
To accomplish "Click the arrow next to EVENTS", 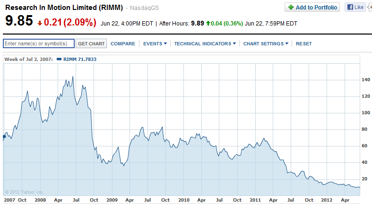I will click(165, 43).
